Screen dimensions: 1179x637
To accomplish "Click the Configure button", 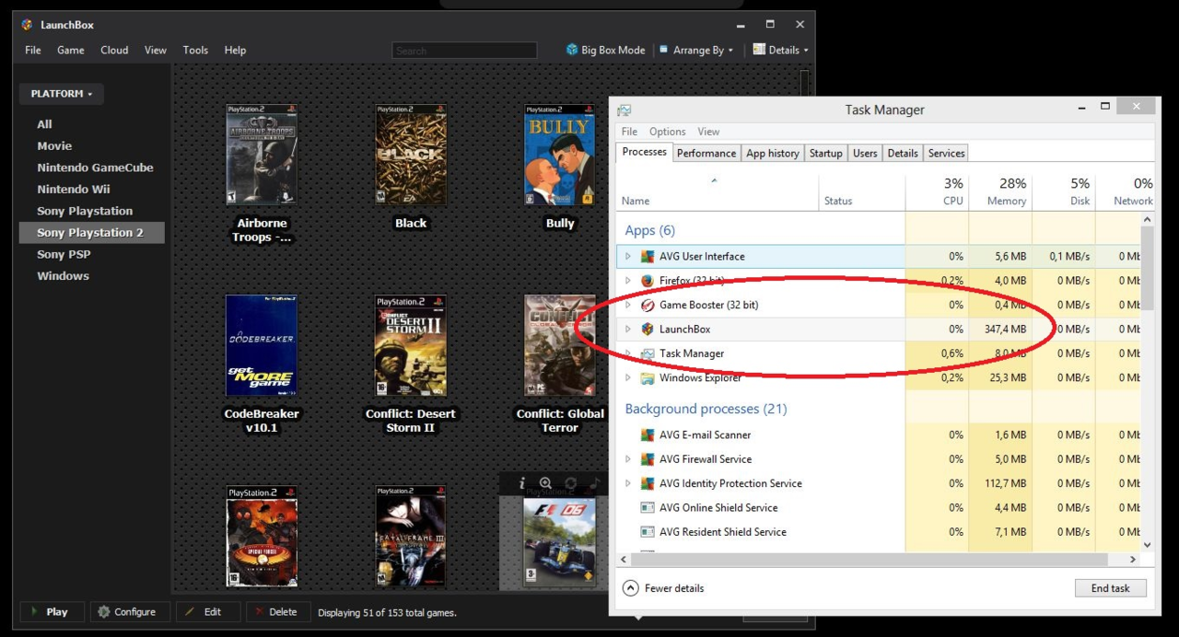I will 128,611.
